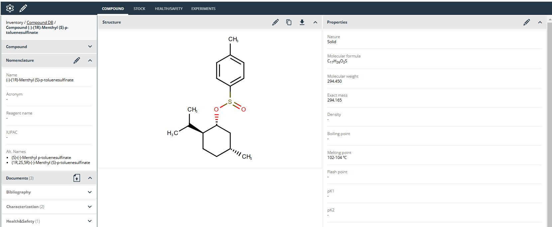Download the structure image
Screen dimensions: 552x227
[x=302, y=22]
